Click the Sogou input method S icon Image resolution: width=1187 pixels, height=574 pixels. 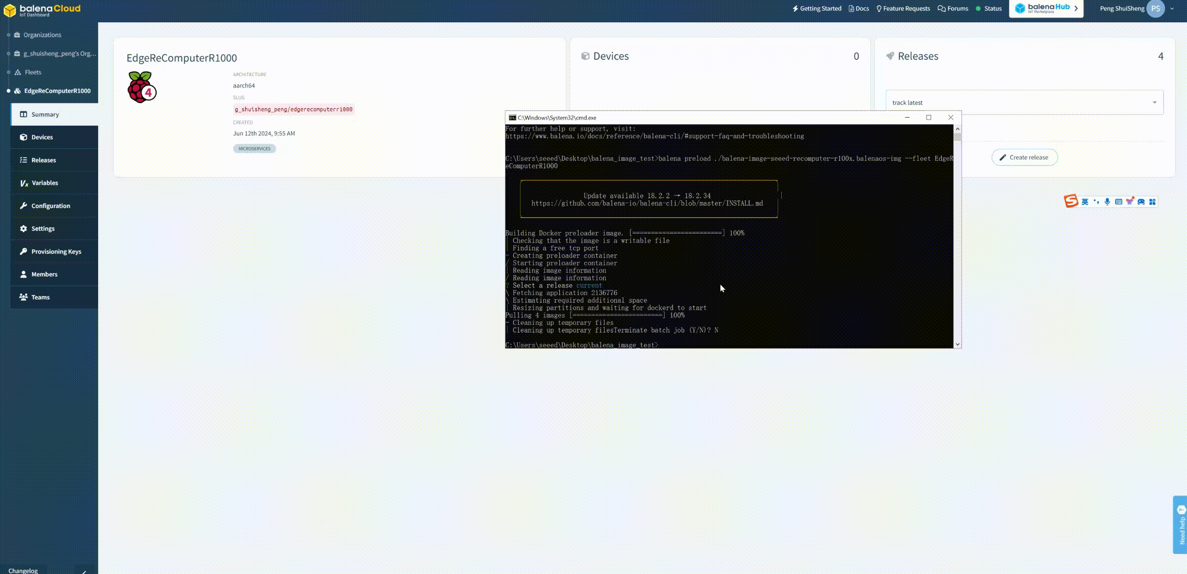(x=1071, y=201)
